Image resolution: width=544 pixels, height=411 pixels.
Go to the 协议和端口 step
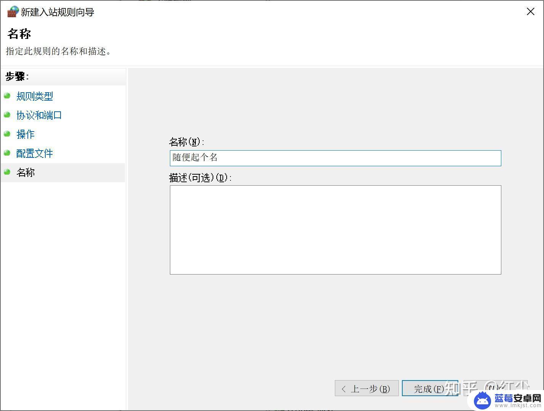tap(39, 115)
